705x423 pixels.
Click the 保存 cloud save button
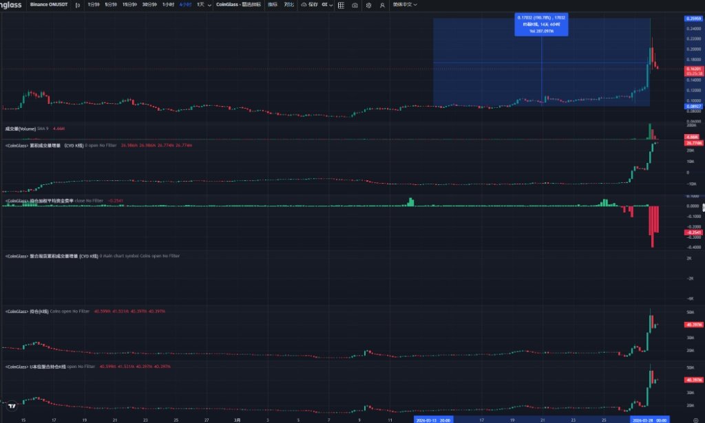click(x=309, y=5)
